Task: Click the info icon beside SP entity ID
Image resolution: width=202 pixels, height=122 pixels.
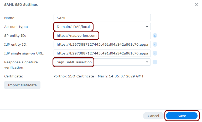Action: point(155,35)
